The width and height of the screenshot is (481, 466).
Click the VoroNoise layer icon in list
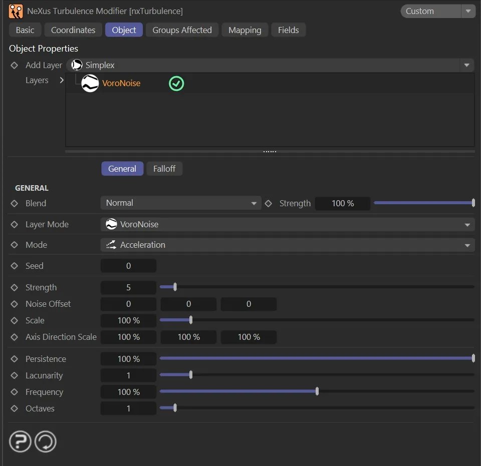tap(90, 84)
